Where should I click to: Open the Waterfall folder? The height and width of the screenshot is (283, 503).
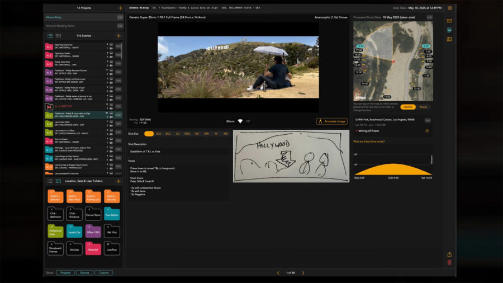coord(93,249)
